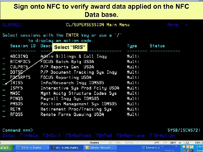The width and height of the screenshot is (203, 152).
Task: Click the ABCOINQ session ID
Action: coord(19,56)
